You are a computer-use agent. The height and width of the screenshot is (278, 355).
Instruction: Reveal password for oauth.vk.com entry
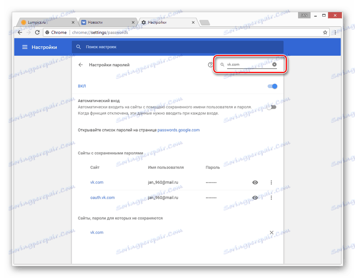(255, 198)
